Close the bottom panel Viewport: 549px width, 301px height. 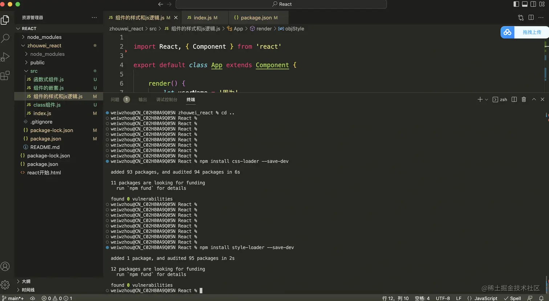pos(542,99)
